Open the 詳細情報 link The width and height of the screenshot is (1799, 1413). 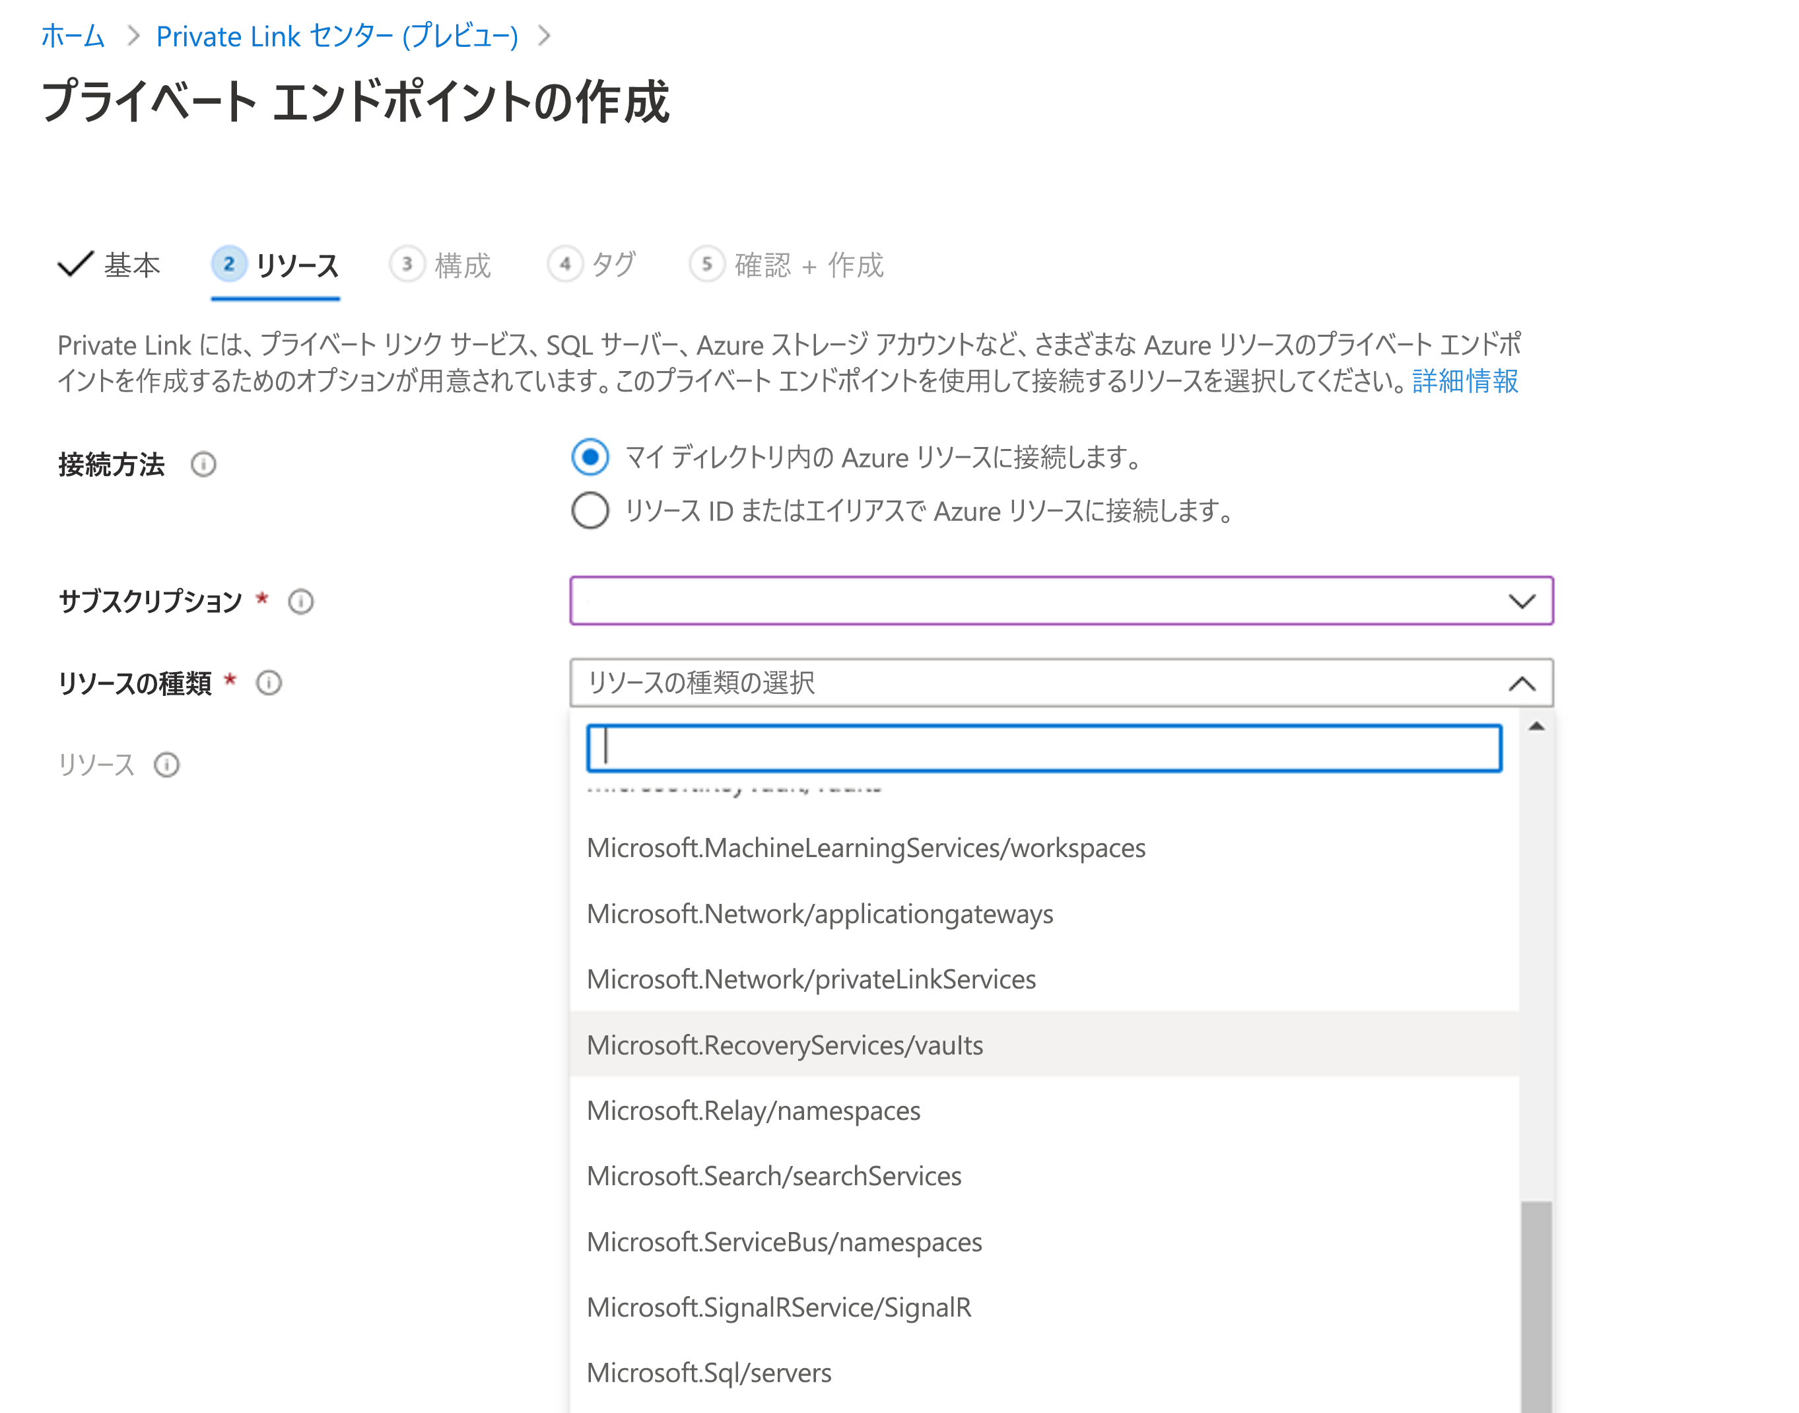pos(1465,382)
